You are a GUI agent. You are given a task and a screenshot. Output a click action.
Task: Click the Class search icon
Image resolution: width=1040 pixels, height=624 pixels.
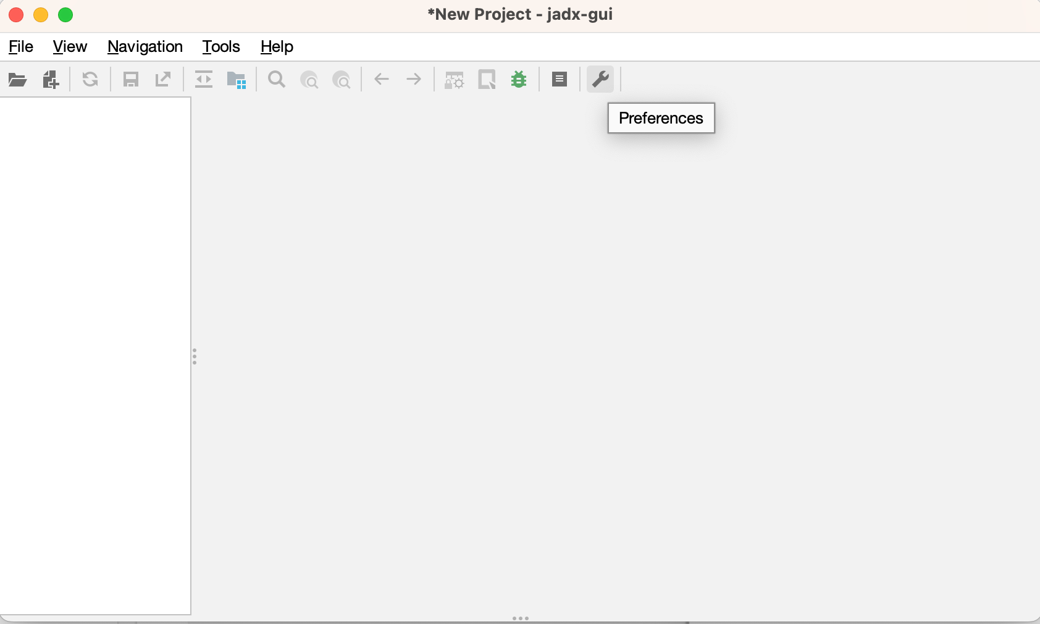point(309,80)
